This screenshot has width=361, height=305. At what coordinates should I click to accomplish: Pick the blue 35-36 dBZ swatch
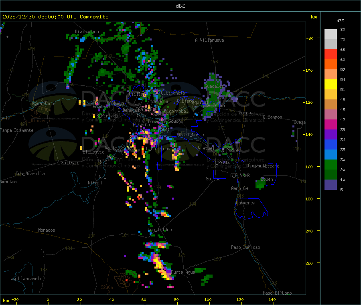pos(331,144)
